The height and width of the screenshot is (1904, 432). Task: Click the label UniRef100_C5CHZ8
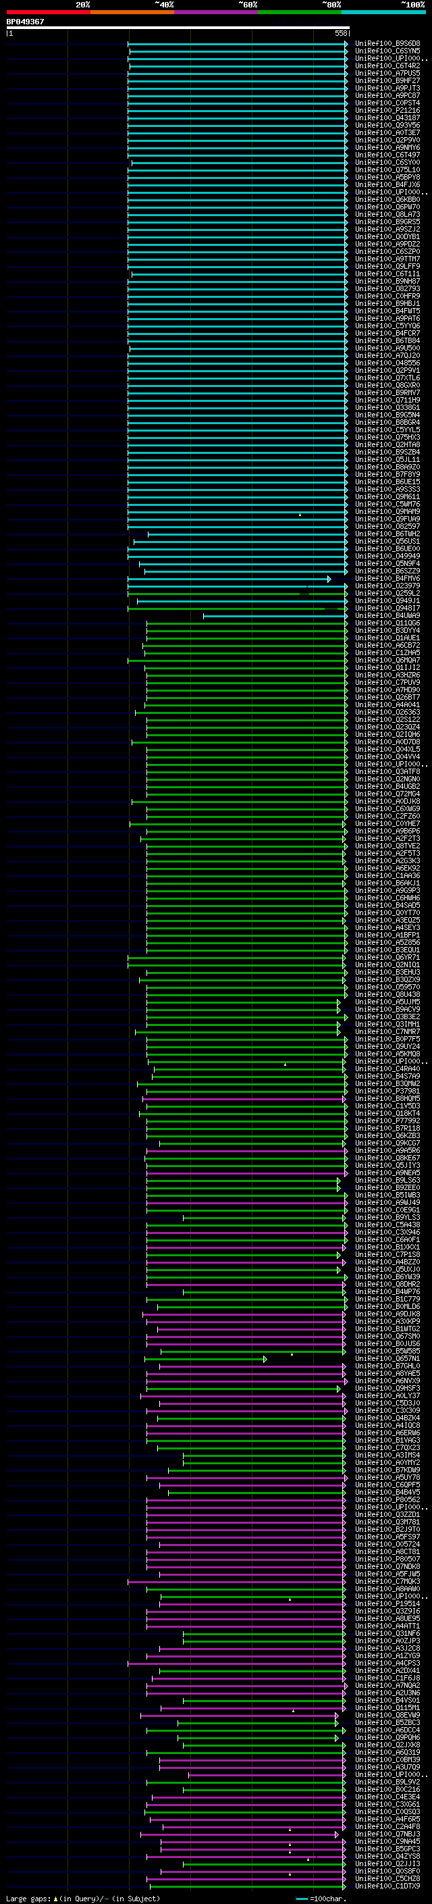387,1879
